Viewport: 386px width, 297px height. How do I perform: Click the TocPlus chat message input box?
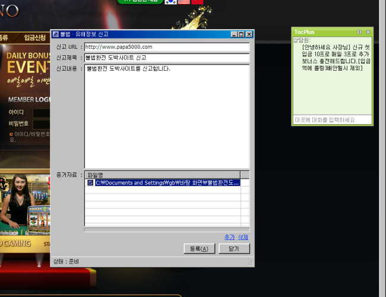[332, 119]
